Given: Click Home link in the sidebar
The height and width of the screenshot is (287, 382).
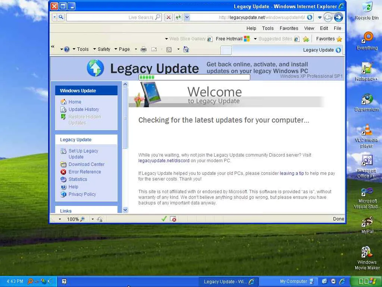Looking at the screenshot, I should click(x=75, y=102).
